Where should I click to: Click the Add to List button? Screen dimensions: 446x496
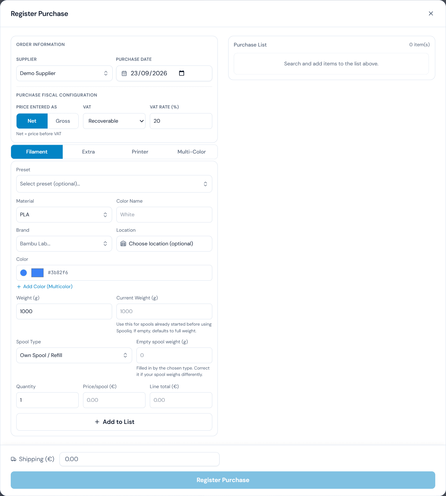point(114,422)
